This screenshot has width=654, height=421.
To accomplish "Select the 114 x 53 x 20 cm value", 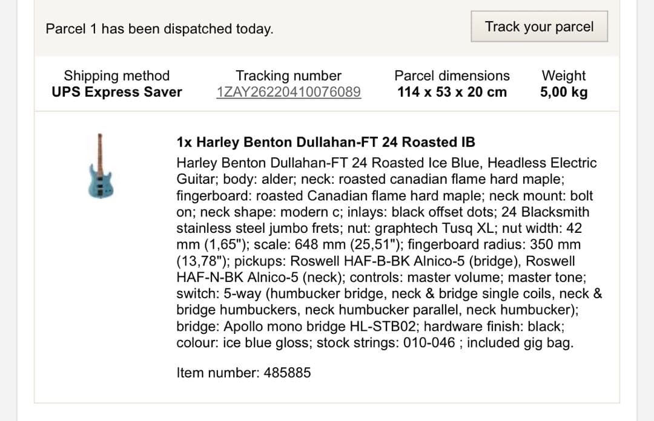I will (452, 92).
